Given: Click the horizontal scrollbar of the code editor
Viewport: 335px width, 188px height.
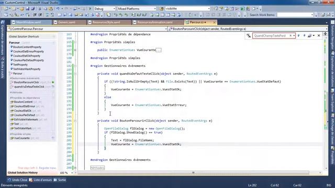Looking at the screenshot, I should [193, 173].
